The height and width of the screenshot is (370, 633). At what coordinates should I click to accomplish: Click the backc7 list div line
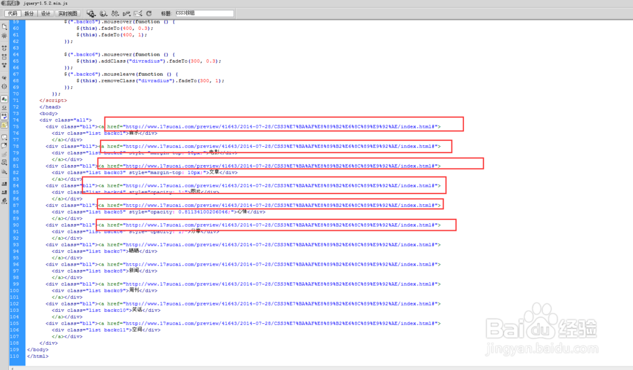(x=104, y=251)
